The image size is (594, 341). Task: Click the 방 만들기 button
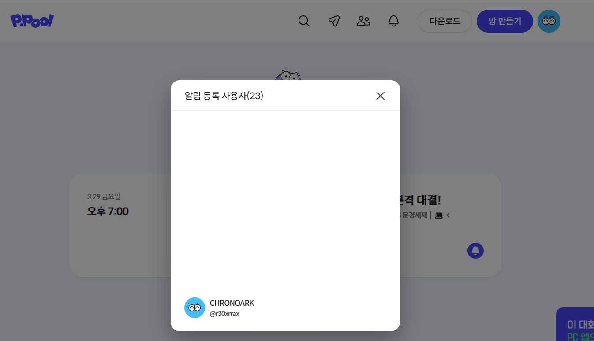click(505, 21)
